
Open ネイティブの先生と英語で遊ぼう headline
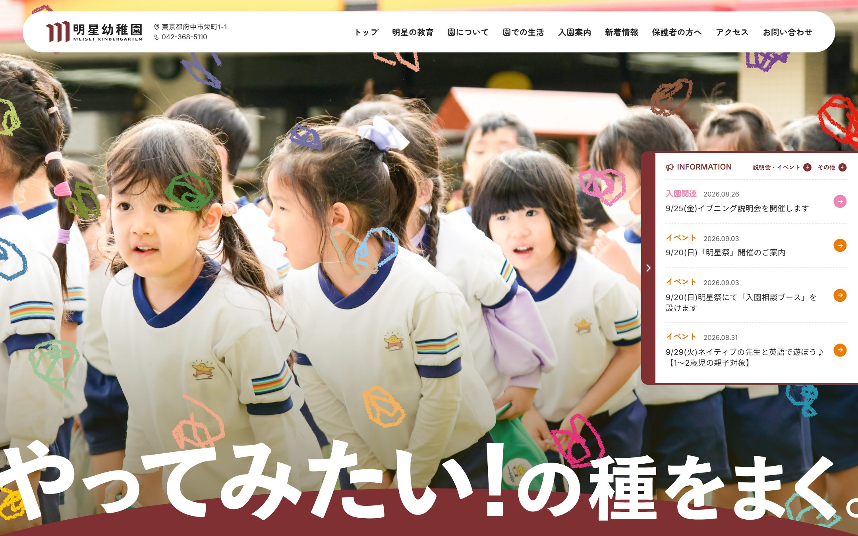(x=745, y=357)
